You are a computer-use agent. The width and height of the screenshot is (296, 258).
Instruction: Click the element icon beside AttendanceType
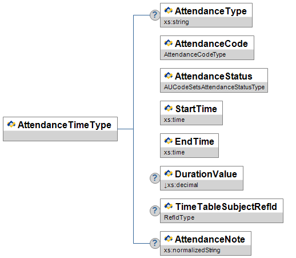[x=169, y=10]
